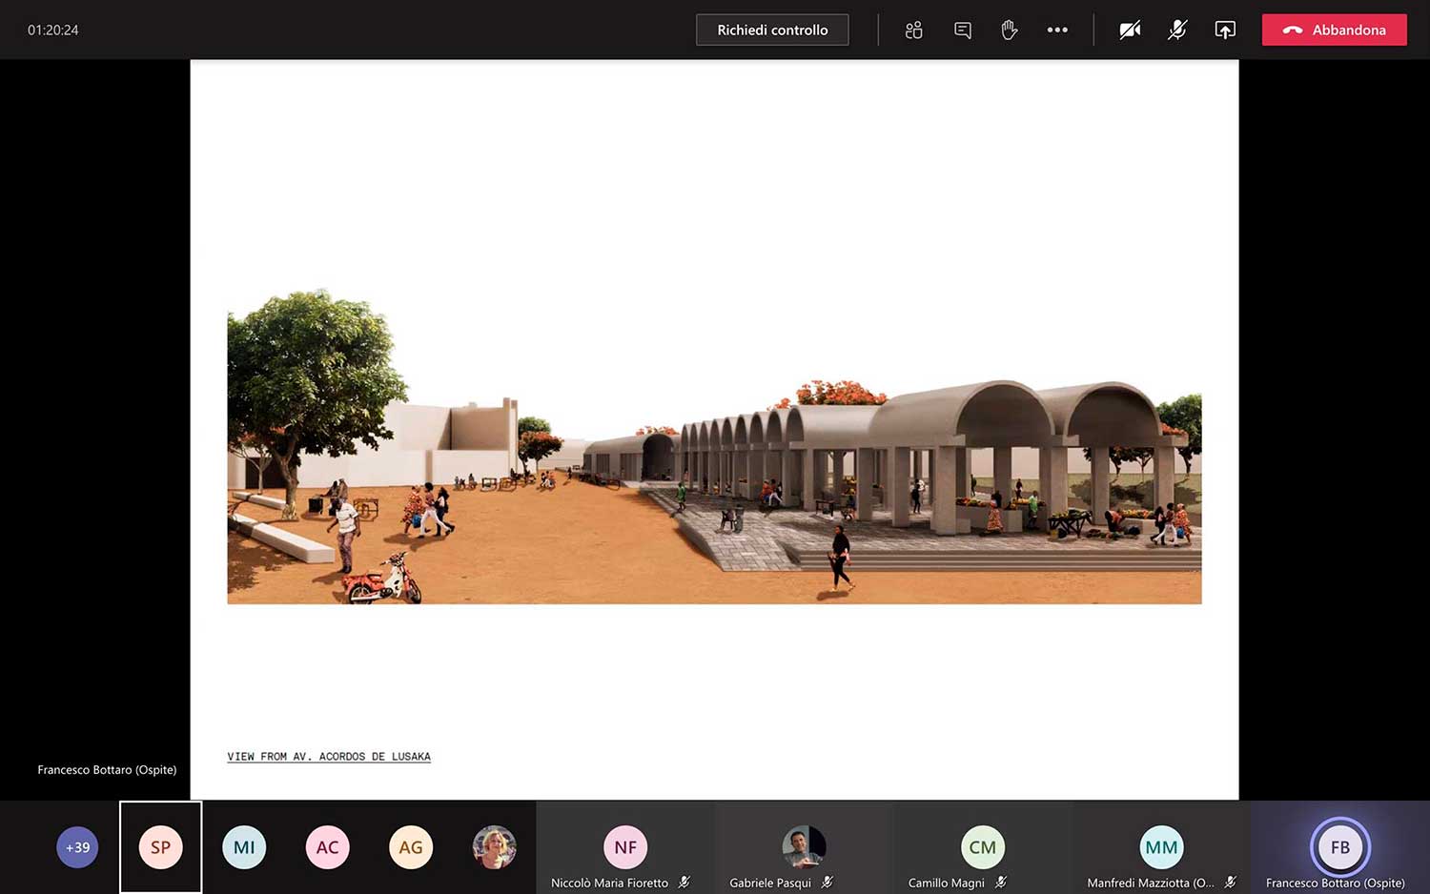Select the AC participant avatar
Viewport: 1430px width, 894px height.
click(x=327, y=847)
